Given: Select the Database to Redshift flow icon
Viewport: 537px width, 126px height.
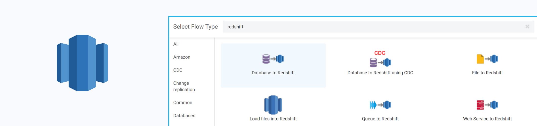Looking at the screenshot, I should pyautogui.click(x=273, y=59).
